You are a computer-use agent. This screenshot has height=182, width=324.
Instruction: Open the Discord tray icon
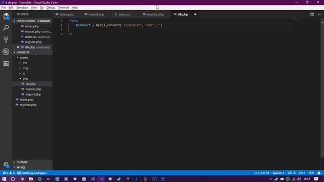[282, 179]
